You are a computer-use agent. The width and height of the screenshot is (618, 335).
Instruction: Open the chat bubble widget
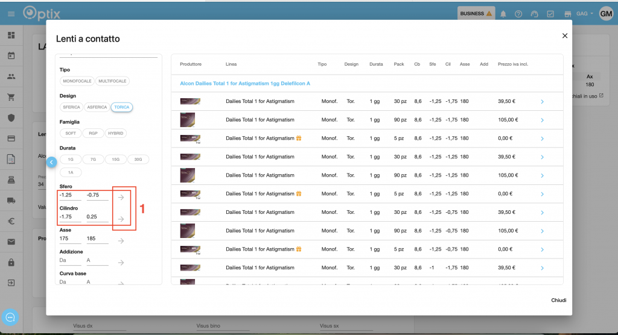click(11, 317)
